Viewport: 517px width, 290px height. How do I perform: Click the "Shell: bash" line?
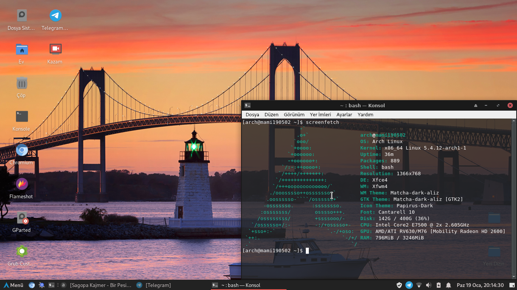(377, 167)
